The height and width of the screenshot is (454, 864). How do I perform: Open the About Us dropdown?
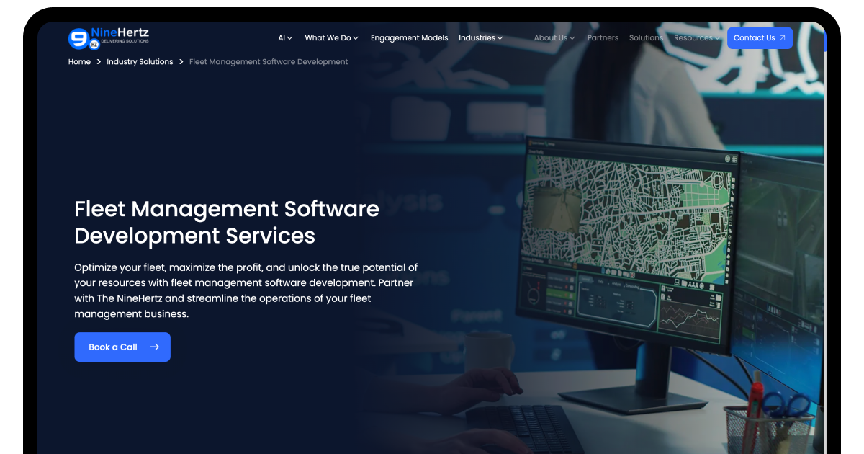554,38
